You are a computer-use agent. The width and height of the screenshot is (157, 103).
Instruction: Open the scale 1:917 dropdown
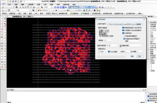[x=52, y=7]
